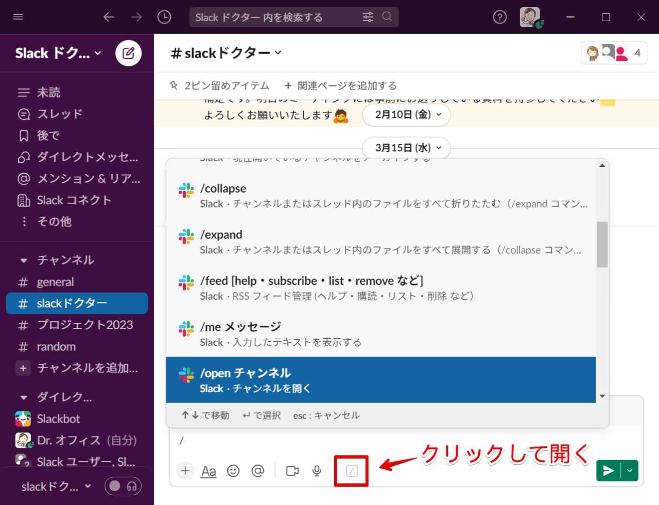Click the command list scrollbar thumb

click(602, 245)
